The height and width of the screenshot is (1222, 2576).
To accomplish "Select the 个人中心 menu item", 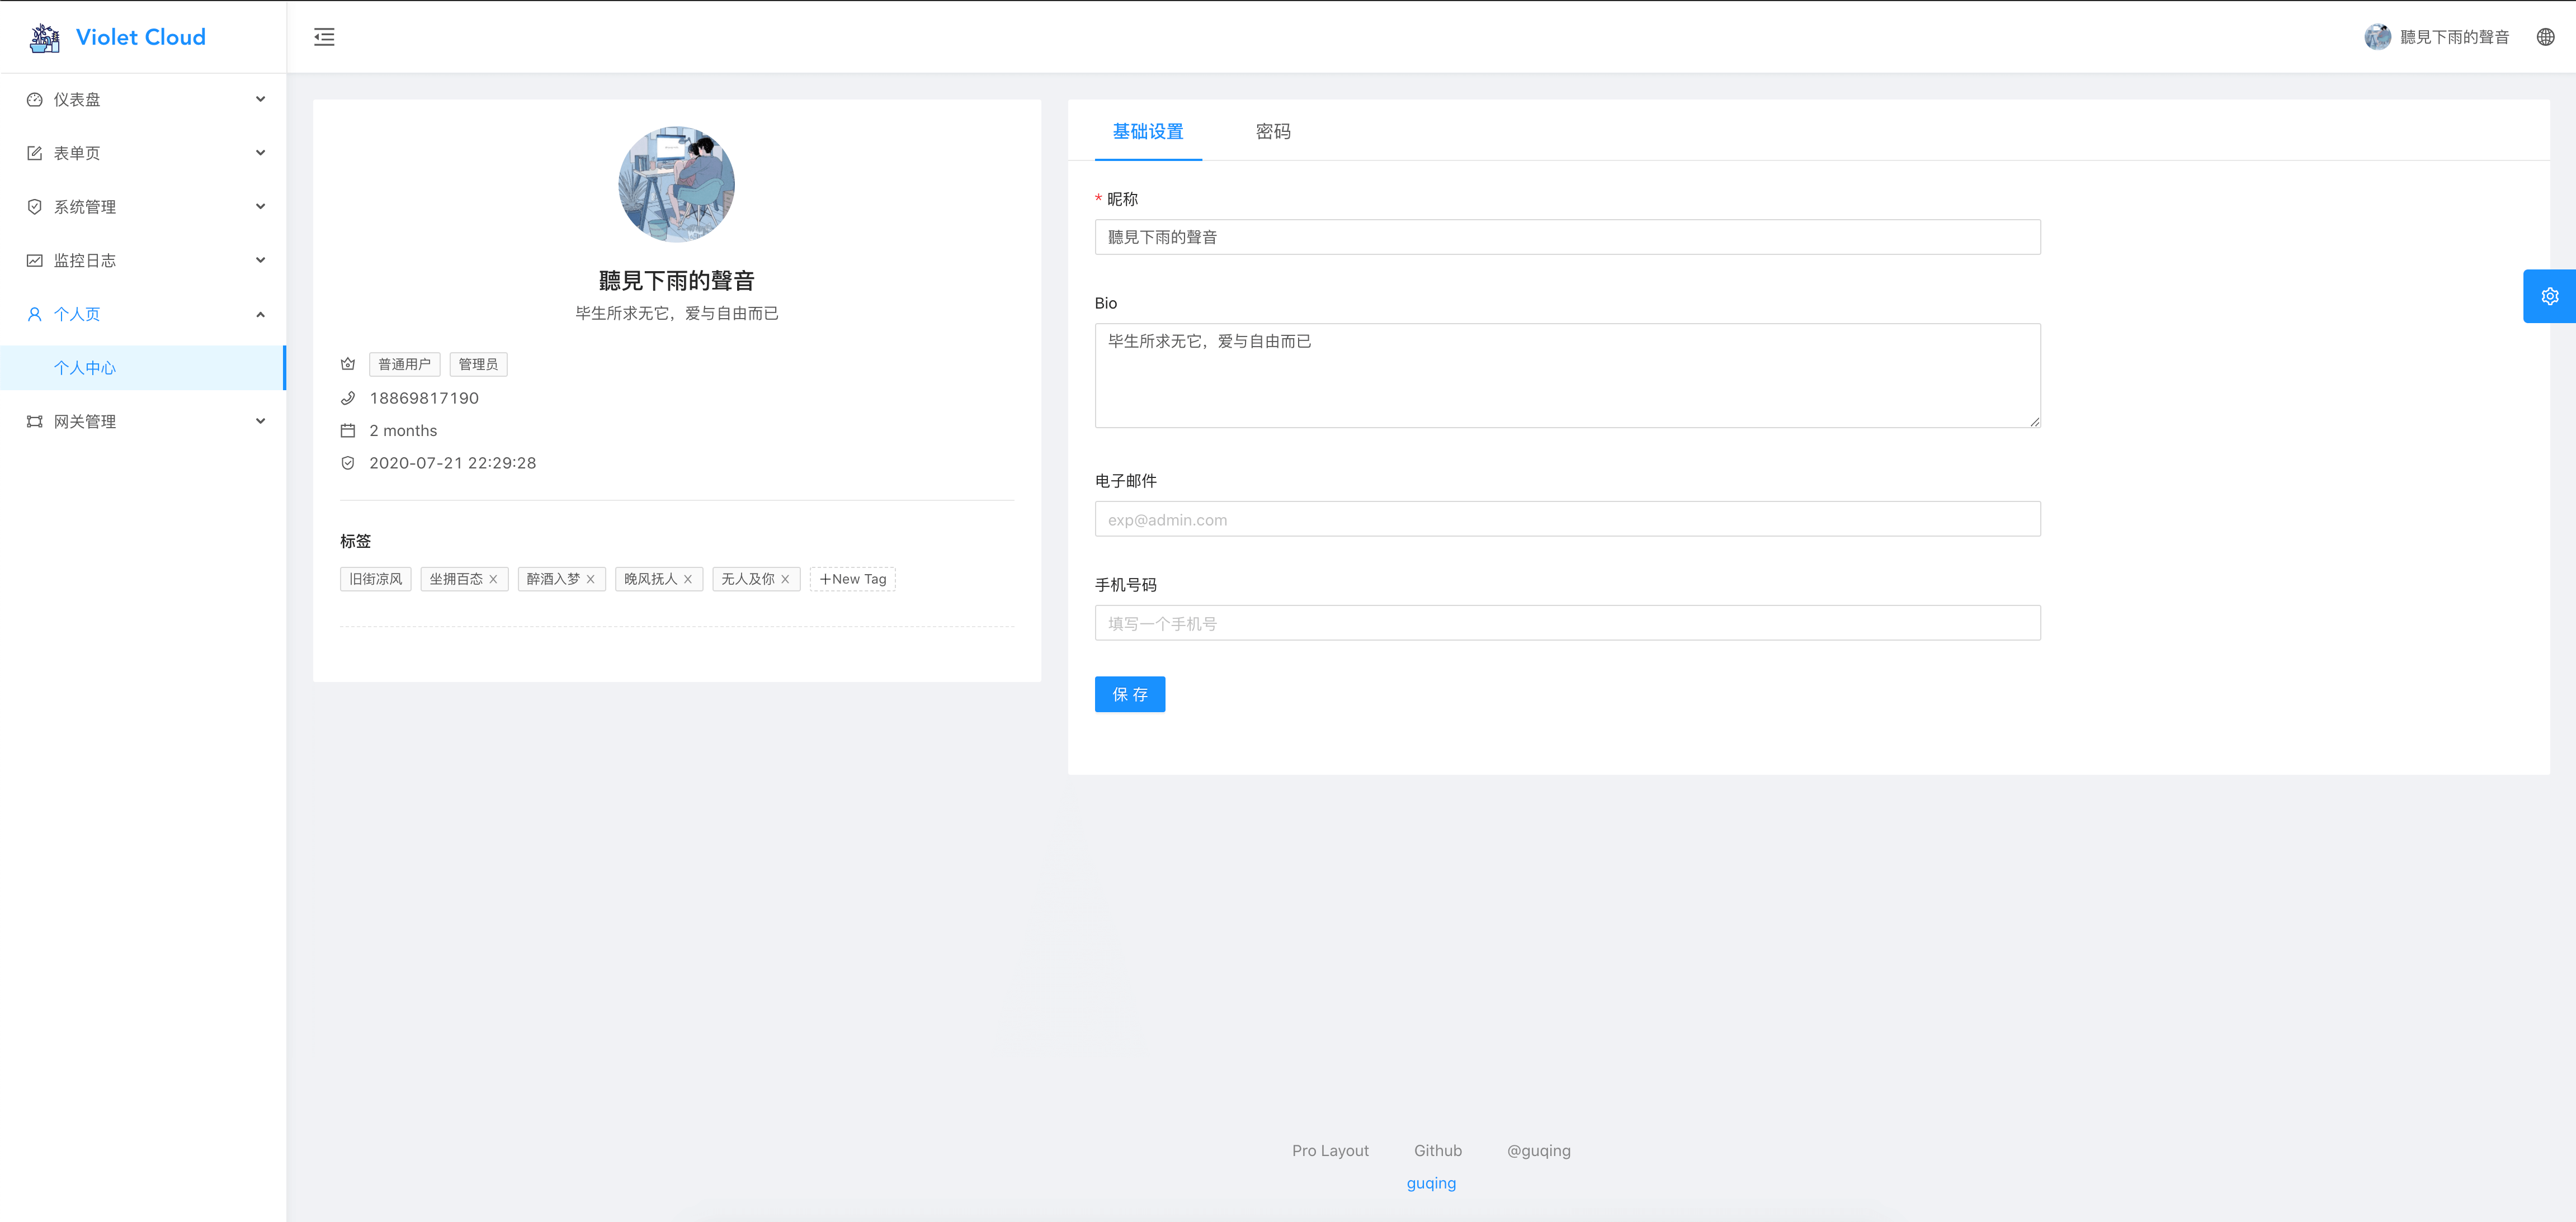I will pyautogui.click(x=85, y=368).
